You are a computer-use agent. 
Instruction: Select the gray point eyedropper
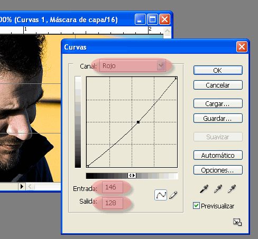pyautogui.click(x=218, y=189)
